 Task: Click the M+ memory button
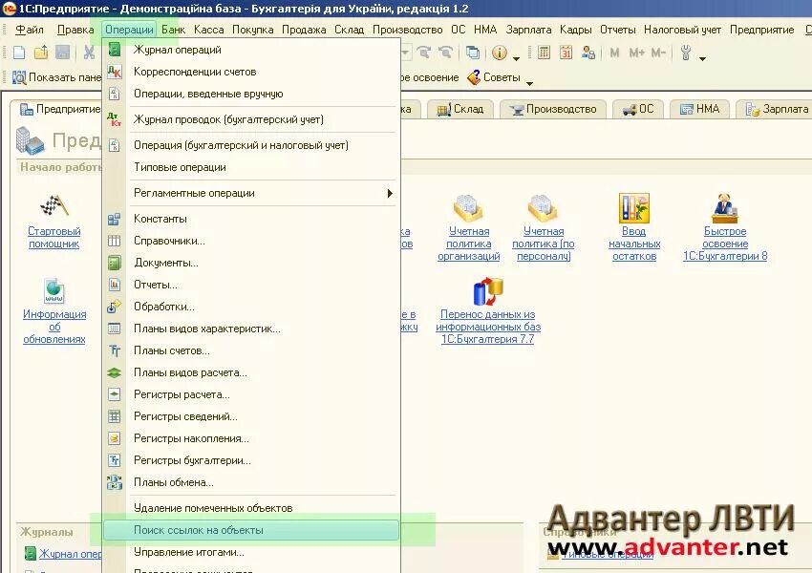click(636, 53)
